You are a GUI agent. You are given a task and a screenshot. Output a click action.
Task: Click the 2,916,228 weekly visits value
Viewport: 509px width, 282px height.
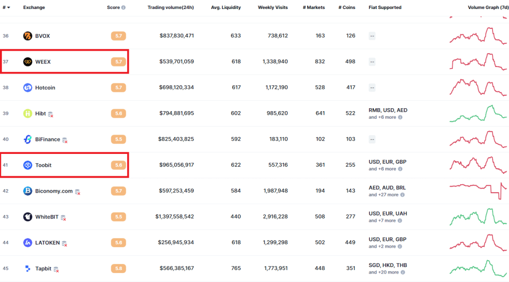[x=275, y=216]
